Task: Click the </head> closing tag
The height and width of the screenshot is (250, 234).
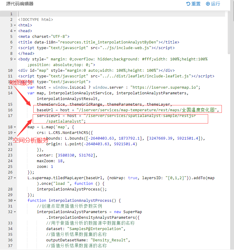Action: click(x=26, y=54)
